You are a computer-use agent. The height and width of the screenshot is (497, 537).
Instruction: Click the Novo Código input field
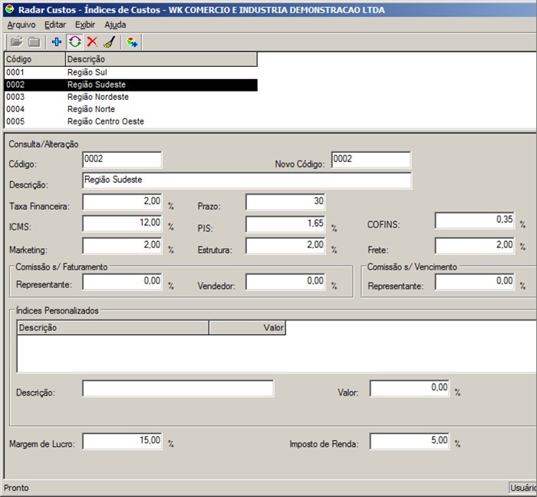pos(371,160)
